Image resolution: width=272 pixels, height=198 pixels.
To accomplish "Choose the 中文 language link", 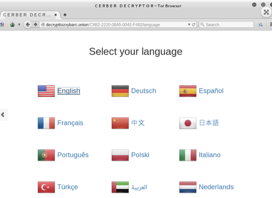I will coord(138,123).
